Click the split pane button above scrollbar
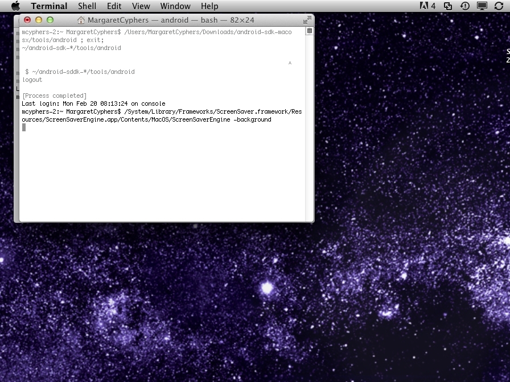This screenshot has height=382, width=510. coord(310,31)
